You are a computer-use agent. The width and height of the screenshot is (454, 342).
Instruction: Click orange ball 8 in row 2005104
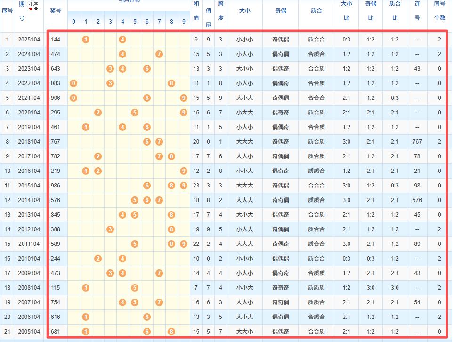click(171, 332)
